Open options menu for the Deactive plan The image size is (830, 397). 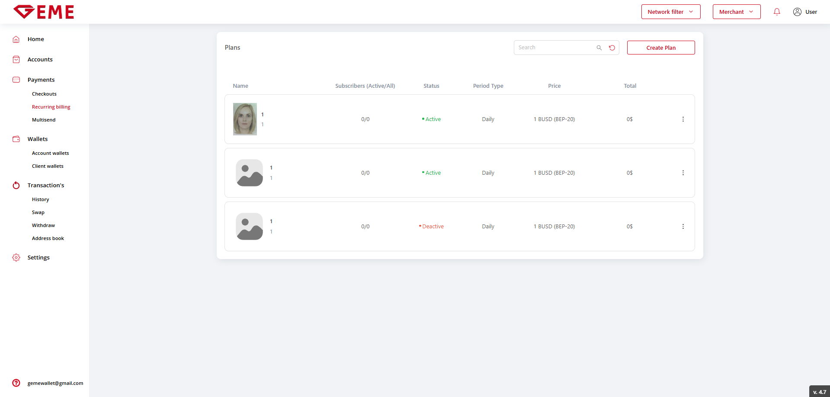click(683, 227)
